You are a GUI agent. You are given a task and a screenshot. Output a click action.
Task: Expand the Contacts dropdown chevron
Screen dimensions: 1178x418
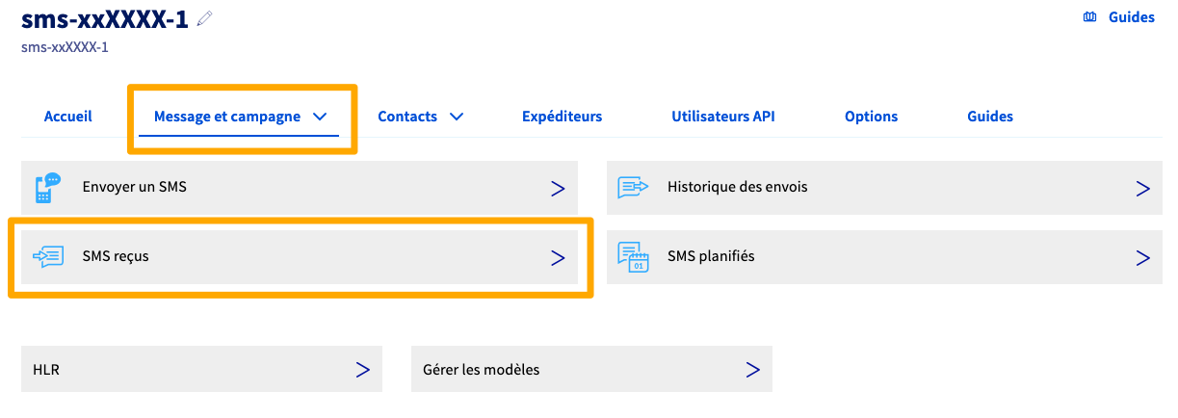pyautogui.click(x=457, y=117)
